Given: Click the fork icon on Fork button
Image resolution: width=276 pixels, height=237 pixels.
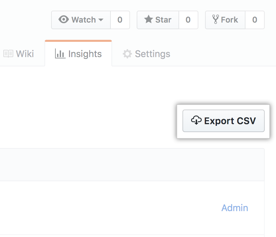Looking at the screenshot, I should [216, 20].
